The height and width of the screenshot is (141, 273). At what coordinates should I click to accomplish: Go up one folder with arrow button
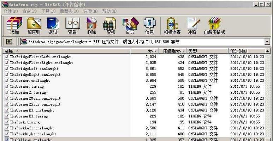click(x=9, y=42)
